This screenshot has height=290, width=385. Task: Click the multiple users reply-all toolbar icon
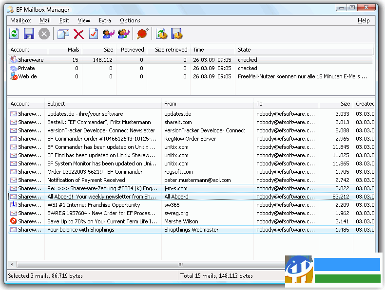(123, 34)
